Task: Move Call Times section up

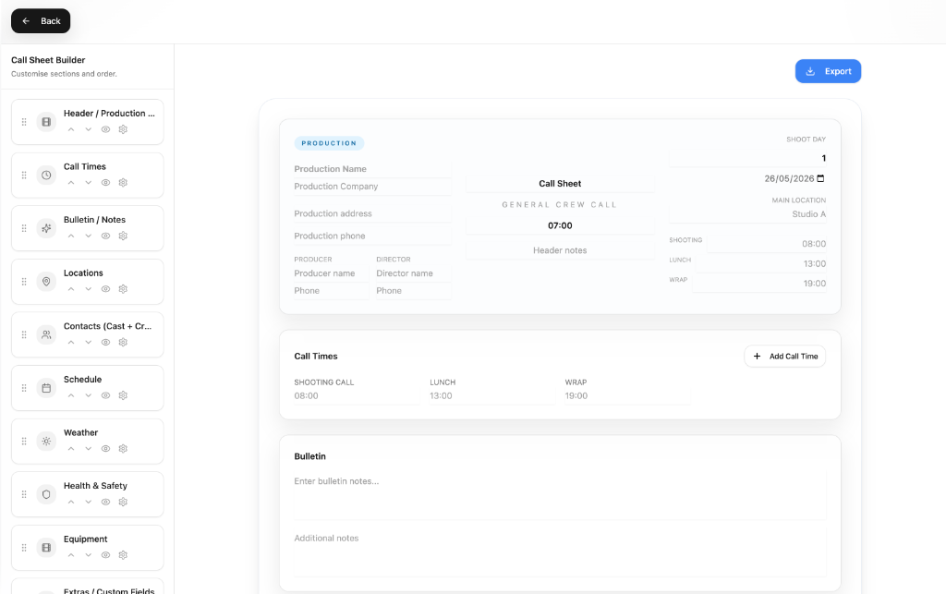Action: pos(71,183)
